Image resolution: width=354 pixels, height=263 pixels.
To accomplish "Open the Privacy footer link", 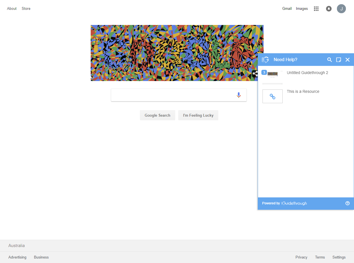I will [x=301, y=257].
